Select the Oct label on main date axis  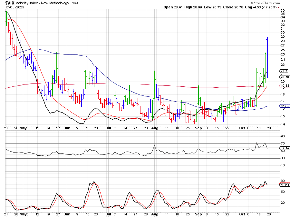pos(242,128)
